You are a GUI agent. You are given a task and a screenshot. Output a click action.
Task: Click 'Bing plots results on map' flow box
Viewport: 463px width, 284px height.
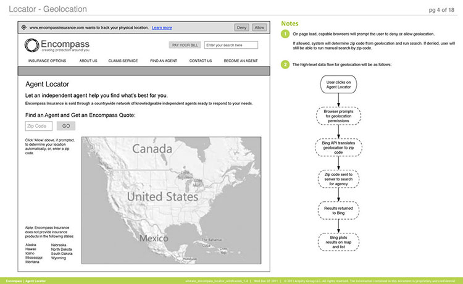click(x=338, y=242)
